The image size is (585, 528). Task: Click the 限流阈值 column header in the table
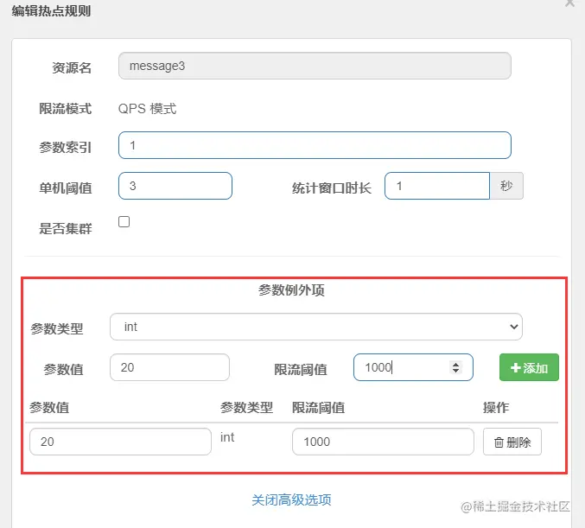click(318, 408)
